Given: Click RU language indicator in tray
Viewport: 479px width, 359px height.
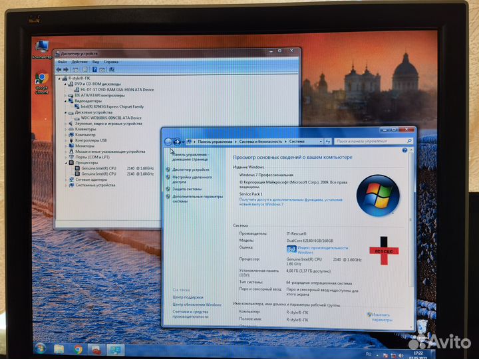Looking at the screenshot, I should click(368, 354).
